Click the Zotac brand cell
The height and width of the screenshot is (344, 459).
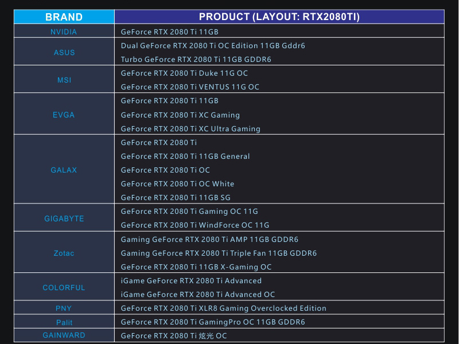point(64,253)
